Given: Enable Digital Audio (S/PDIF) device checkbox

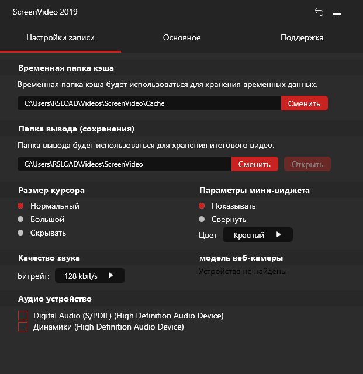Looking at the screenshot, I should [23, 316].
